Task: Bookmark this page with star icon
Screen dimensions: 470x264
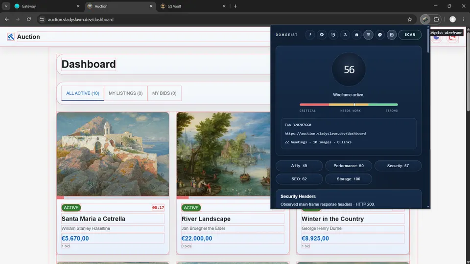Action: [410, 20]
